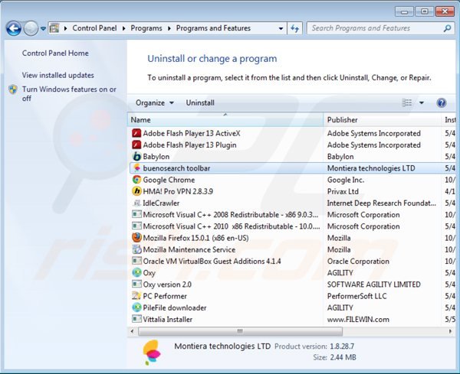
Task: Click the Change your view icon
Action: [406, 102]
